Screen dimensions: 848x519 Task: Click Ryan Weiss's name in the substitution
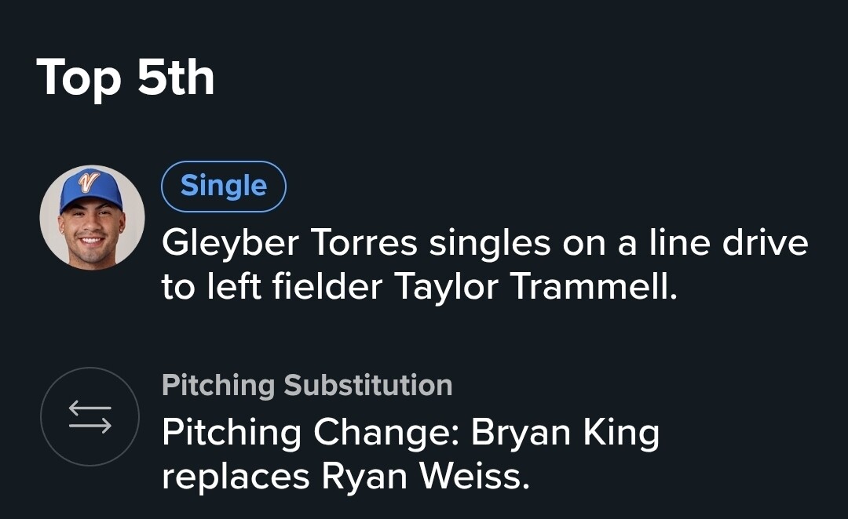(x=424, y=476)
